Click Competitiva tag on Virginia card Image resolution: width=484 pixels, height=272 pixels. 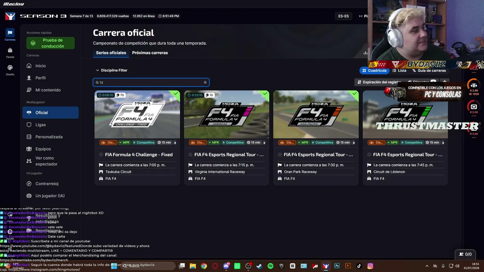[x=233, y=143]
